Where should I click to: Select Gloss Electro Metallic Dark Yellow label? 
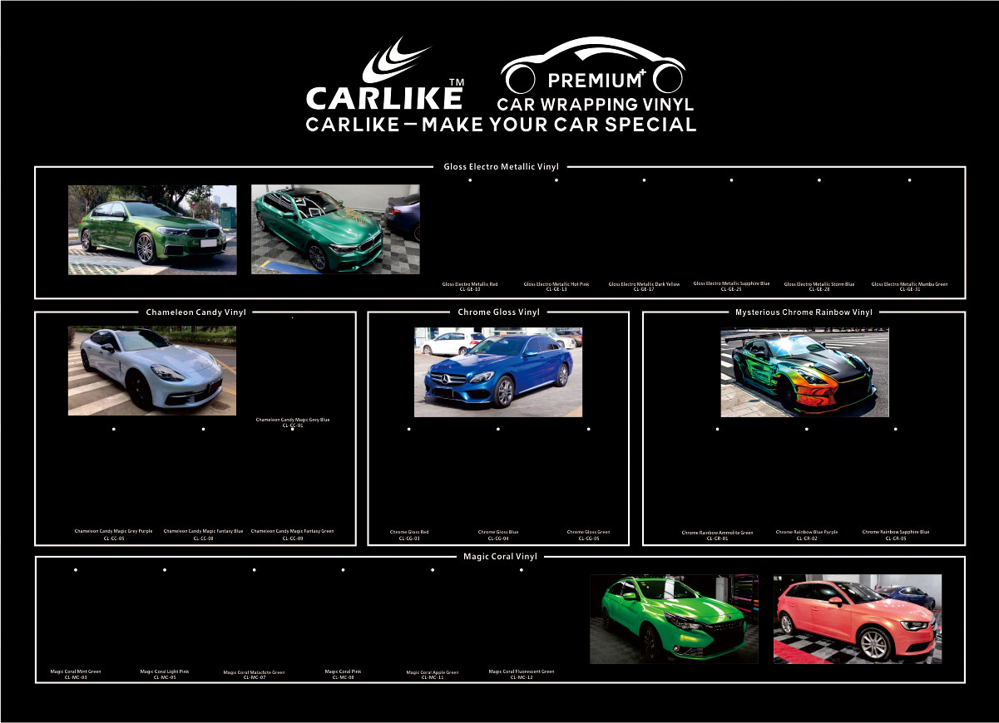pos(644,287)
